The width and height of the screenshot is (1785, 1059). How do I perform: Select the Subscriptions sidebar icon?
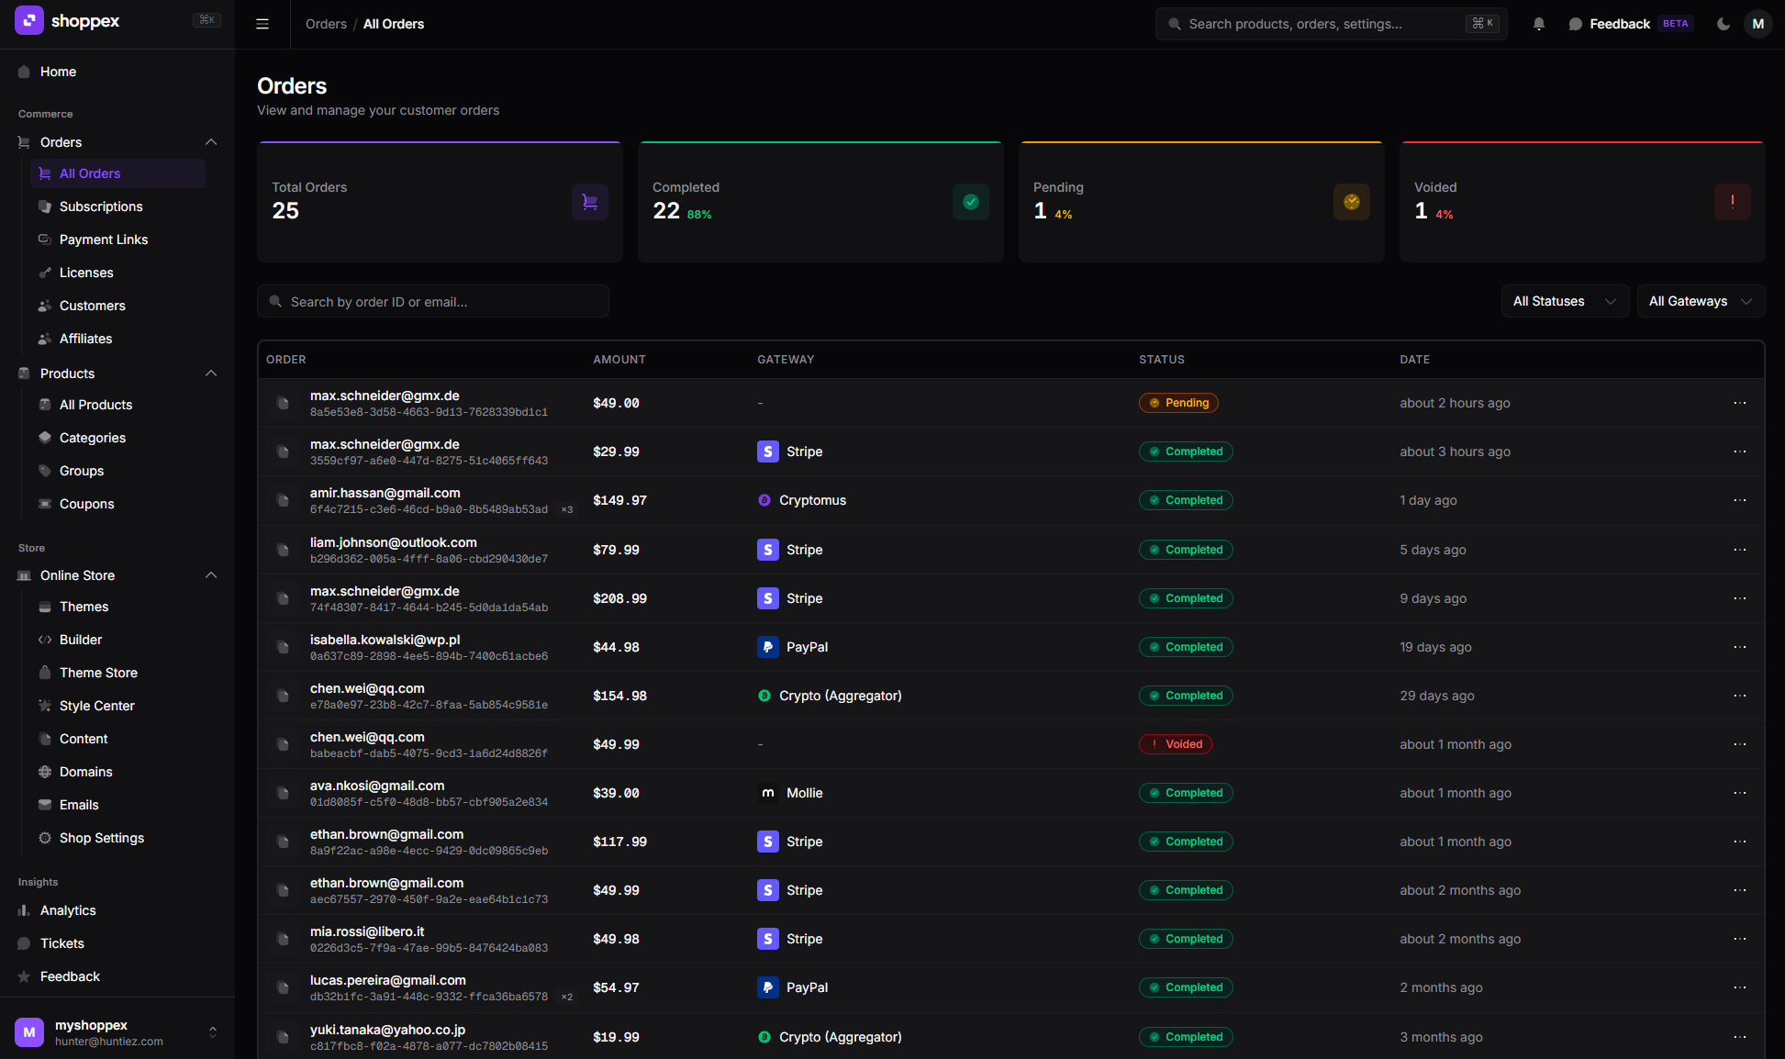[45, 206]
